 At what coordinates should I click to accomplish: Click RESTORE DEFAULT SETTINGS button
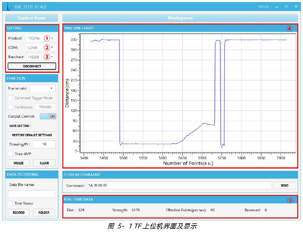[x=32, y=135]
